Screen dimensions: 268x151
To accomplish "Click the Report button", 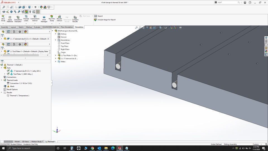I will 99,16.
